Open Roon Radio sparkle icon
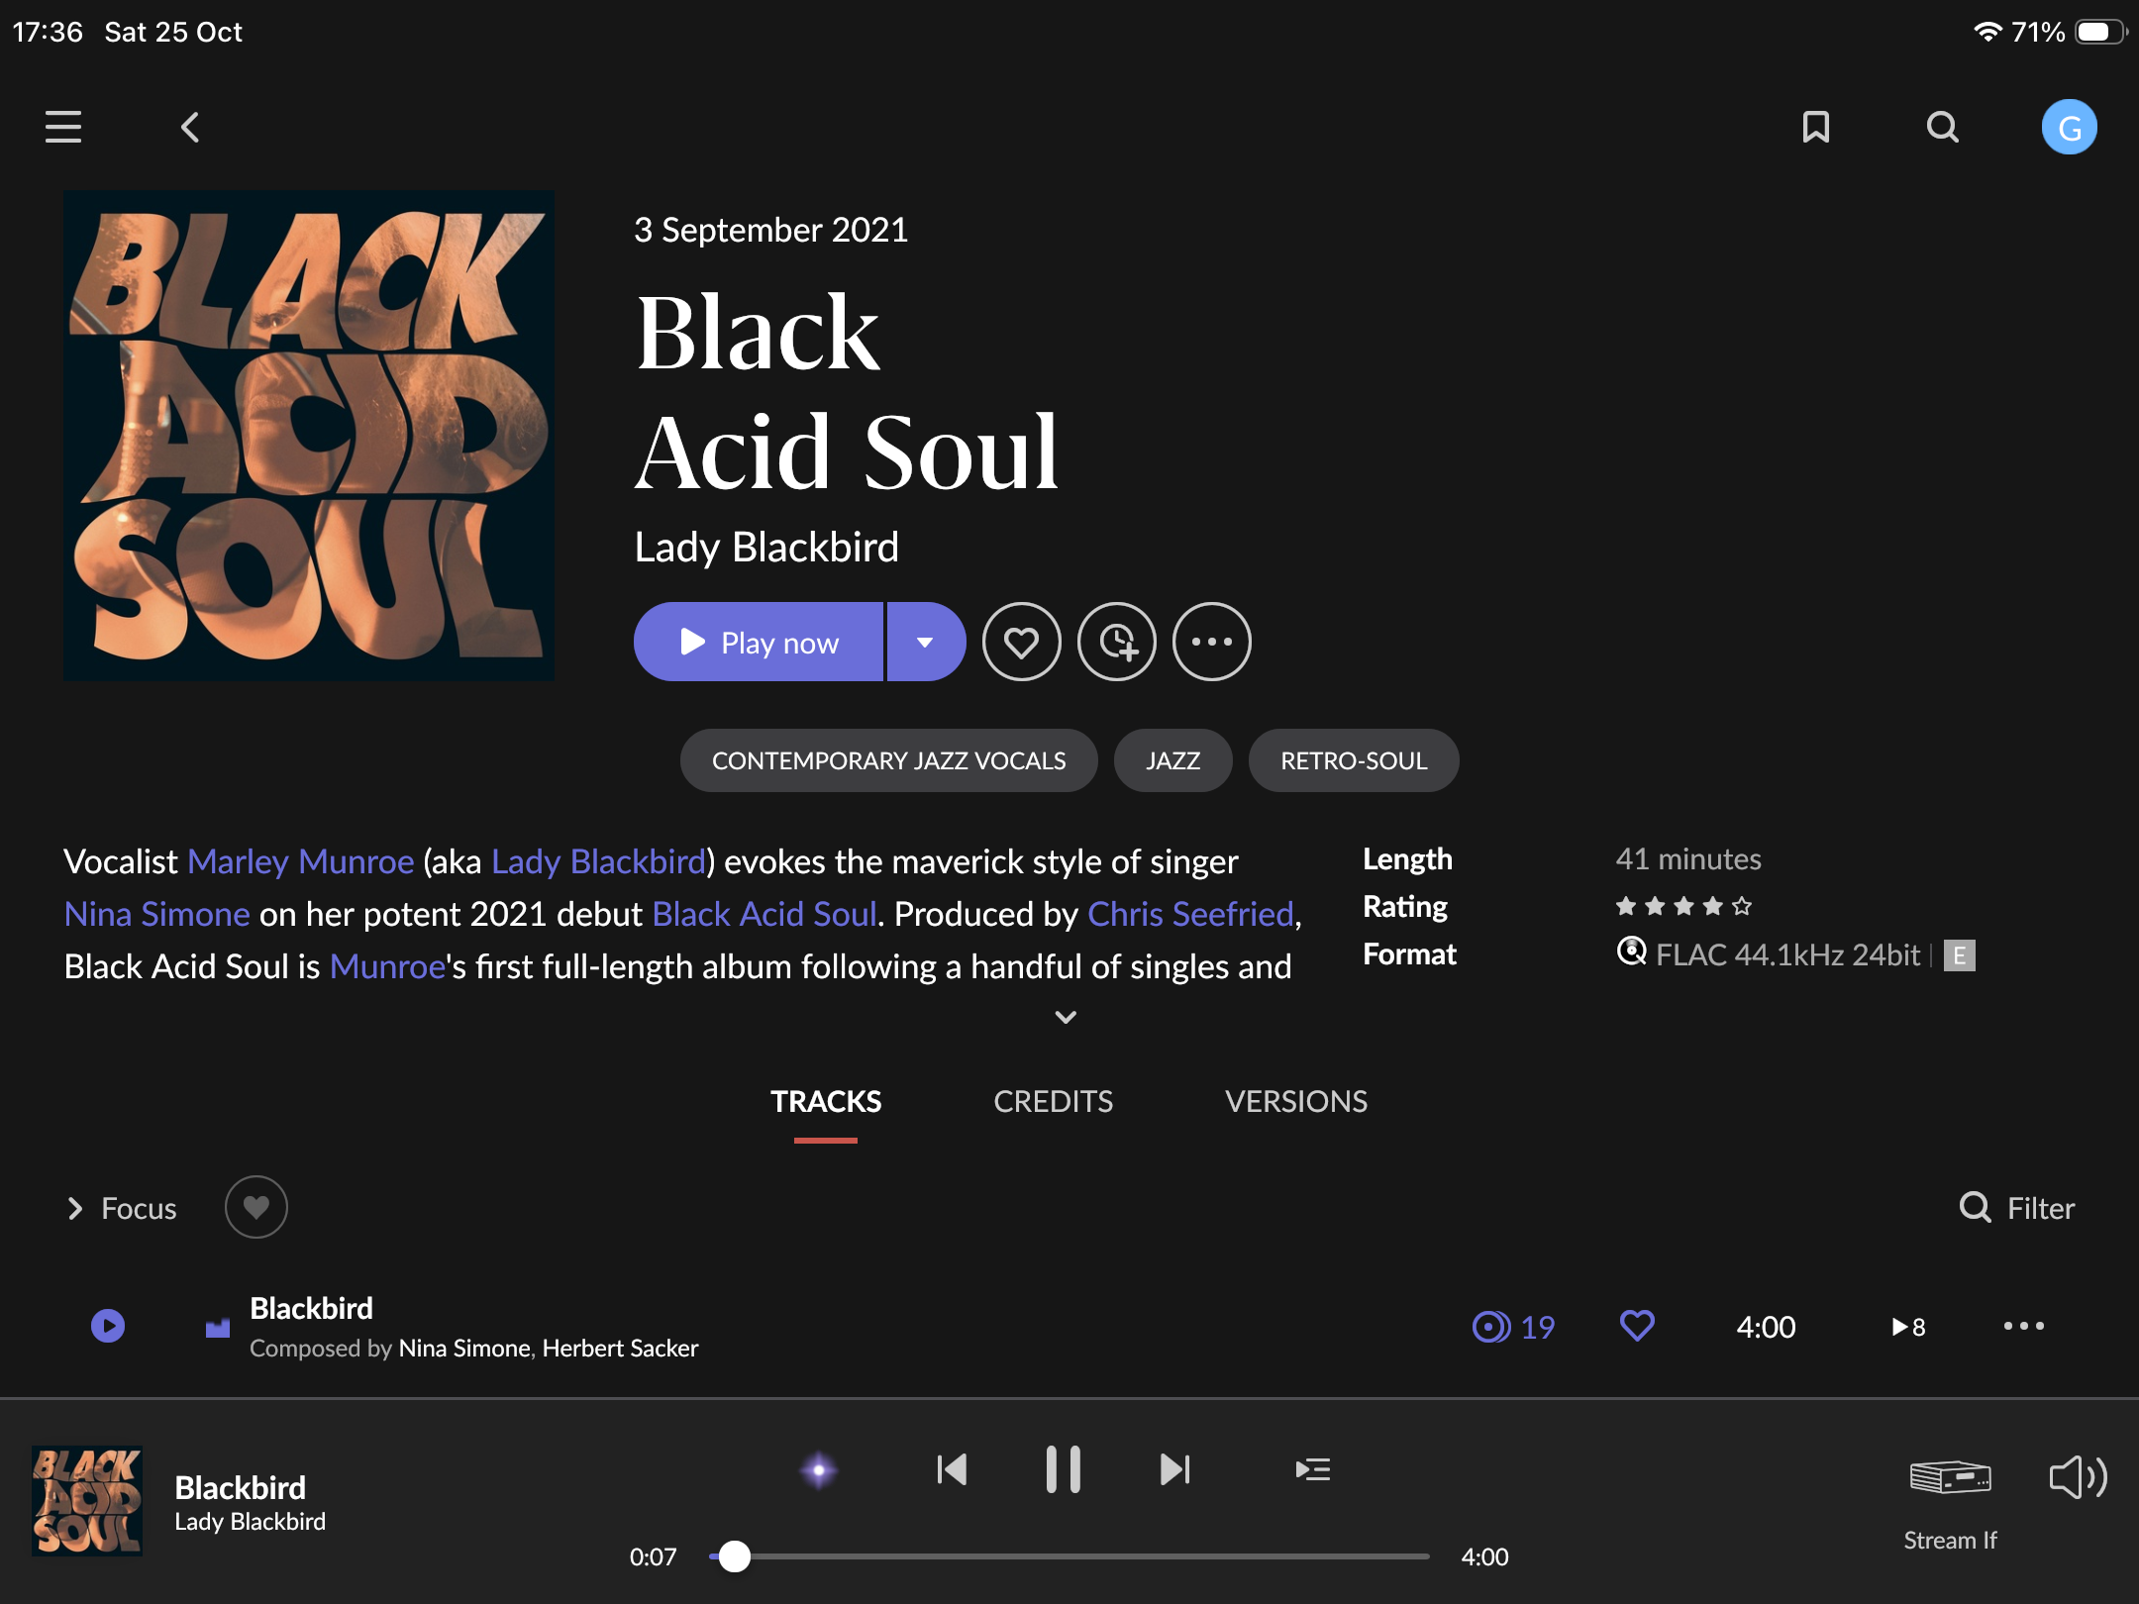The height and width of the screenshot is (1604, 2139). click(x=818, y=1470)
